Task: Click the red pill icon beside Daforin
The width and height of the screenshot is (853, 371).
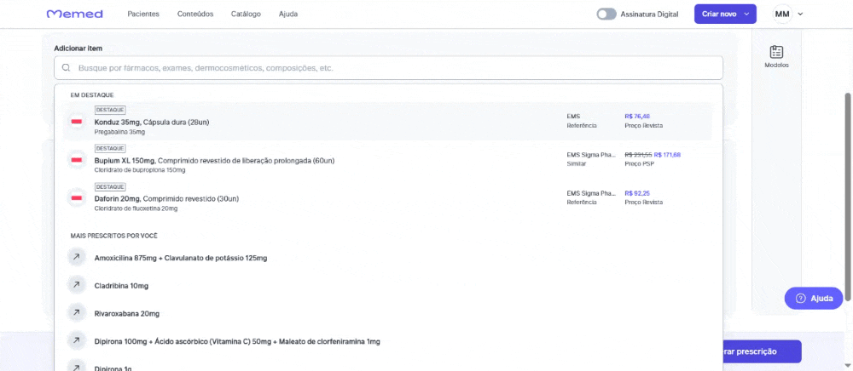Action: click(x=77, y=198)
